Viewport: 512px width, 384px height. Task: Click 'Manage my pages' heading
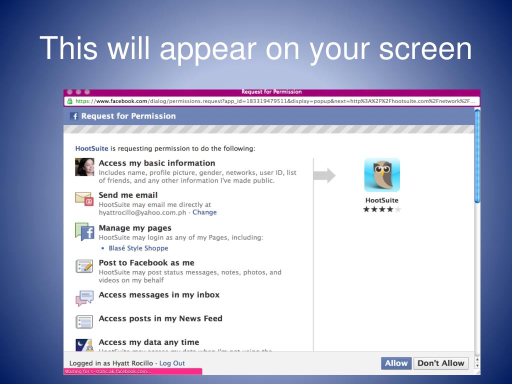(x=135, y=228)
